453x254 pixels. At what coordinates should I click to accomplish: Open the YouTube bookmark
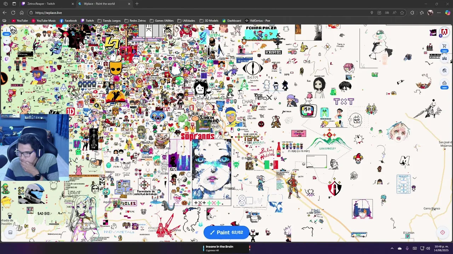pos(20,20)
